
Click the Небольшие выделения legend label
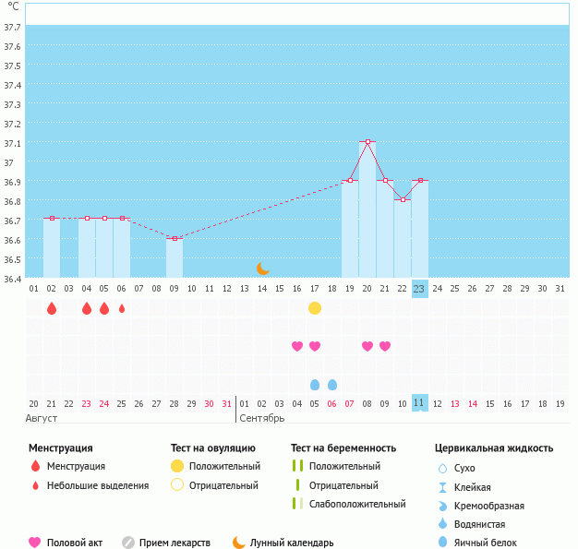pos(98,485)
